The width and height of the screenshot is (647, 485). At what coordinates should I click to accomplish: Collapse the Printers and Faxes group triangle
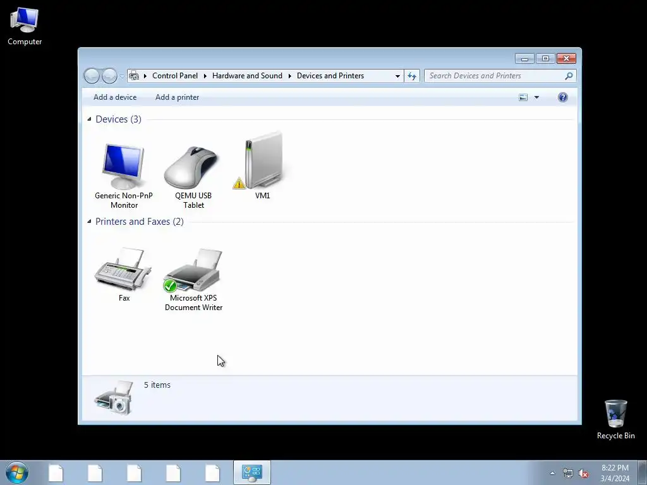89,222
